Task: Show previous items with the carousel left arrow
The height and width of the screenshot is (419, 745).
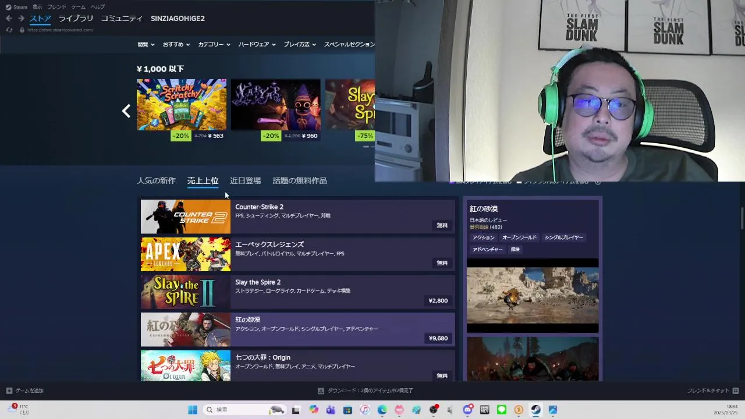Action: 126,111
